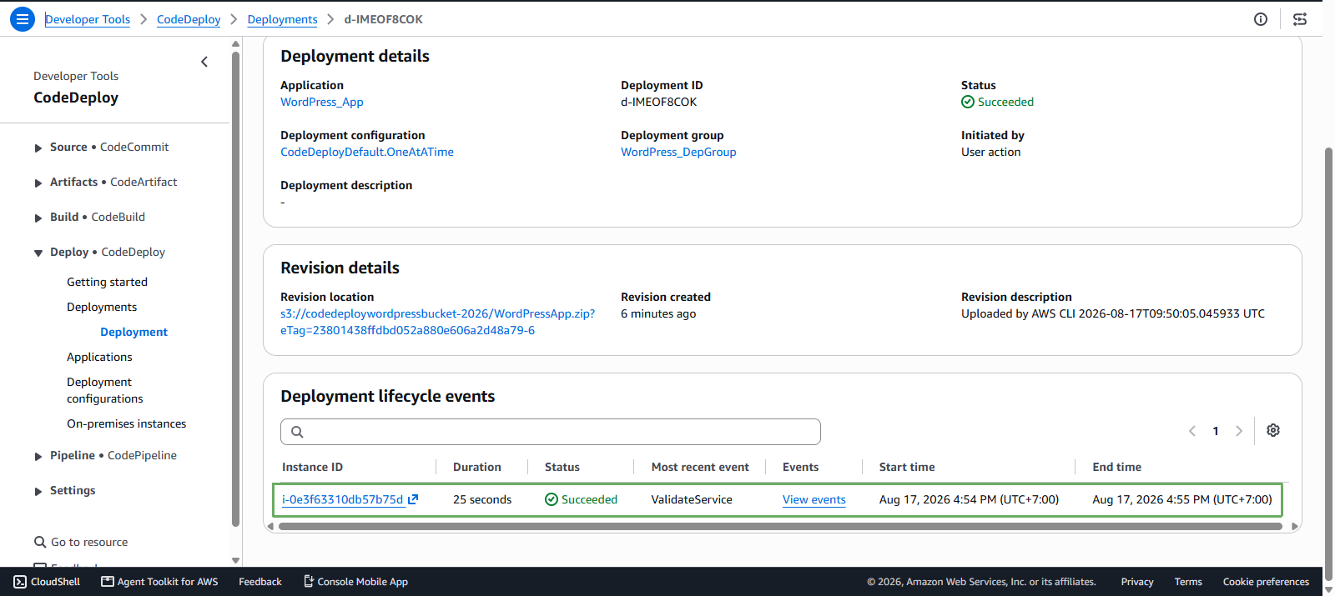Click the ValidateService event cell
The height and width of the screenshot is (596, 1335).
692,499
